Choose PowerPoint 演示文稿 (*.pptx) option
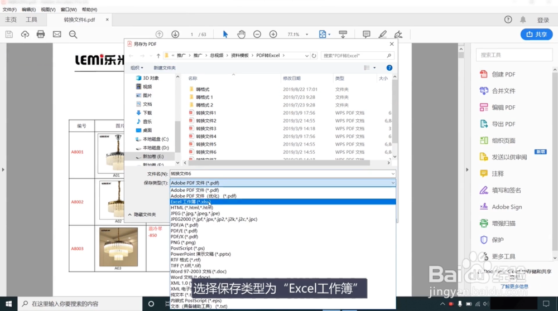 coord(283,254)
